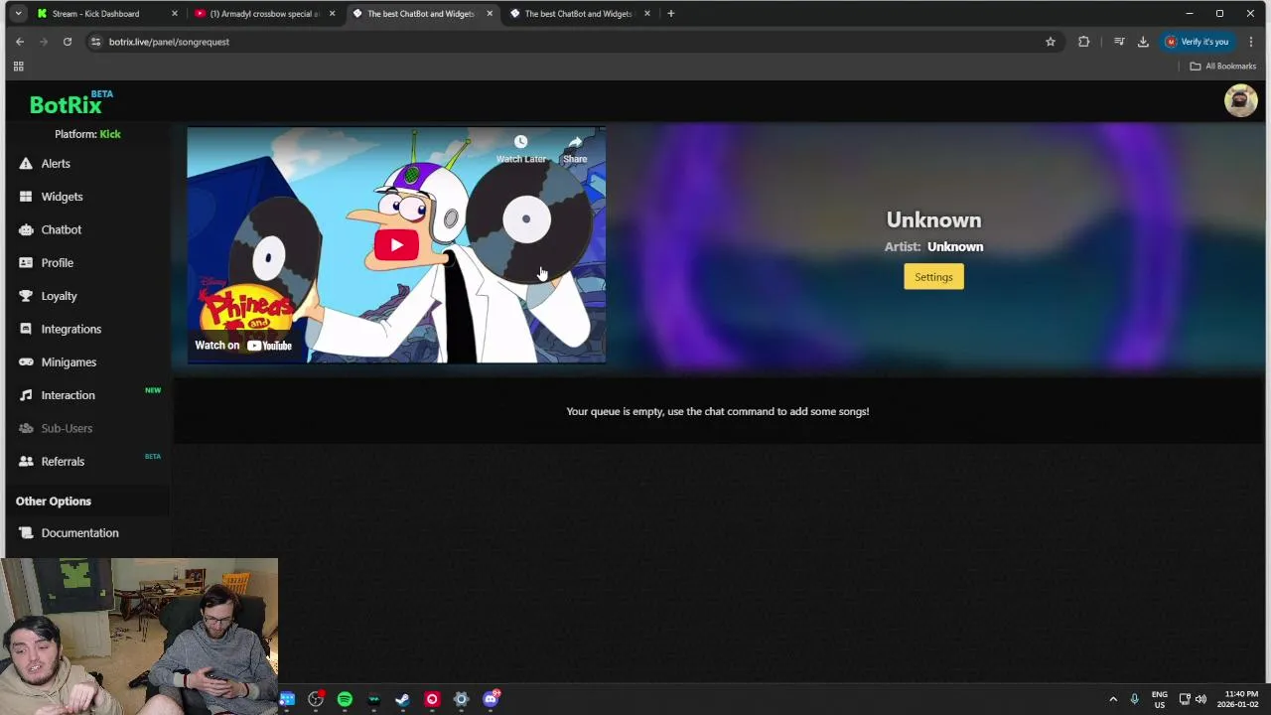Play the Phineas and Ferb YouTube video

pos(396,245)
